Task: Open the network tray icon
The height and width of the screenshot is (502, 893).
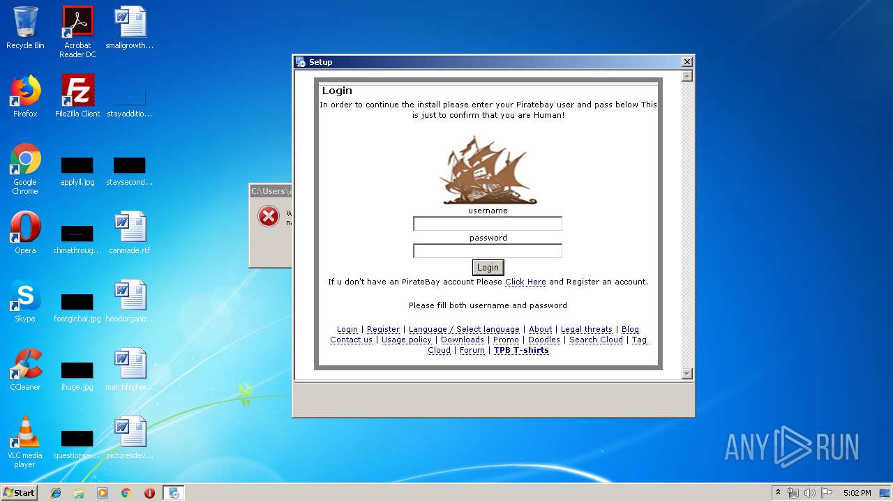Action: [793, 493]
